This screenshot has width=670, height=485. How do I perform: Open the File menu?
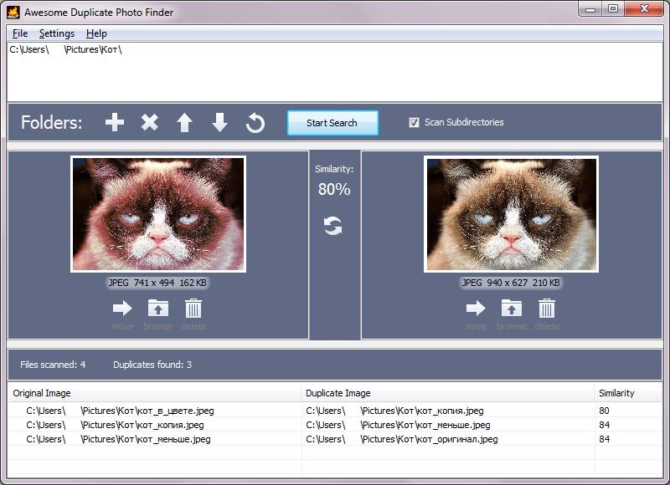click(x=20, y=33)
